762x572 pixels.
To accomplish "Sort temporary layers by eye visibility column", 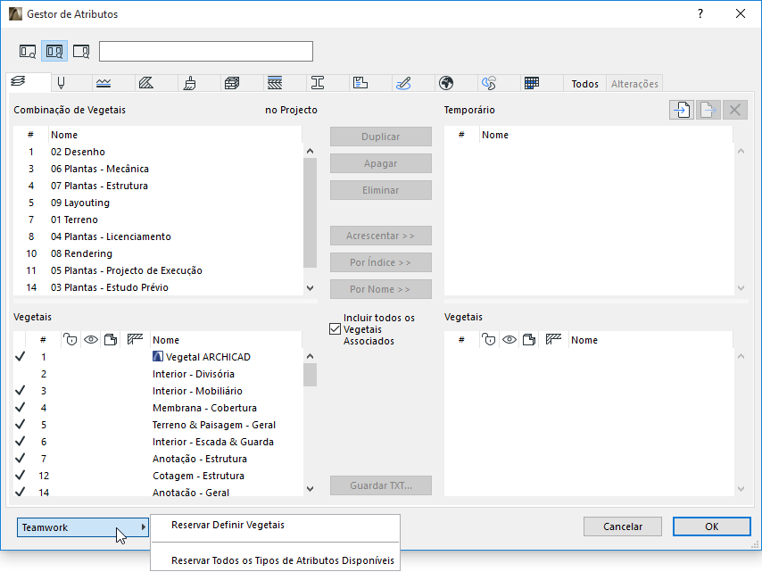I will tap(509, 340).
